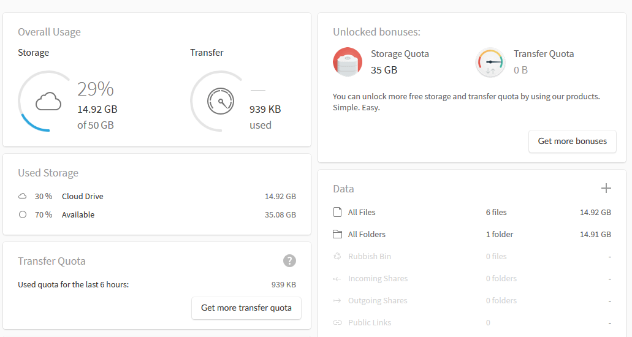Click the Rubbish Bin label
The height and width of the screenshot is (337, 632).
point(370,257)
